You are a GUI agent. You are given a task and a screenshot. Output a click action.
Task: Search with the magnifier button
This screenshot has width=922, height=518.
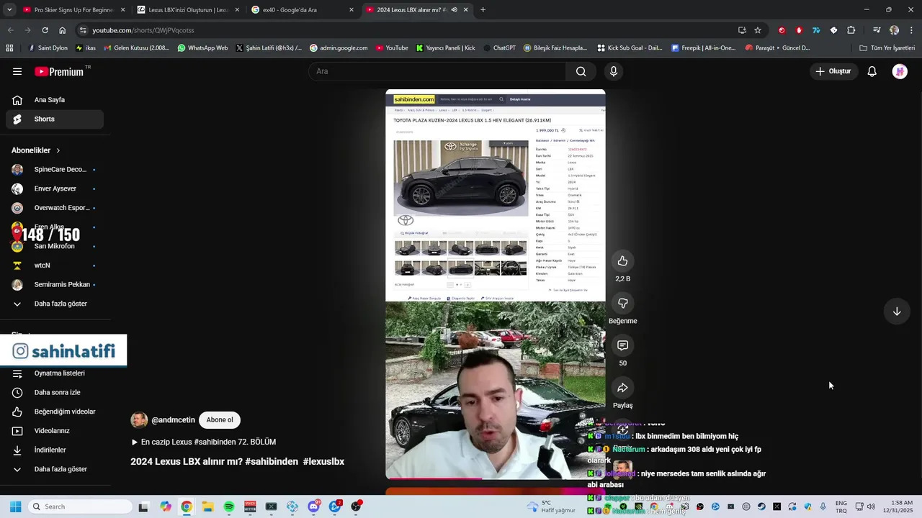[581, 71]
